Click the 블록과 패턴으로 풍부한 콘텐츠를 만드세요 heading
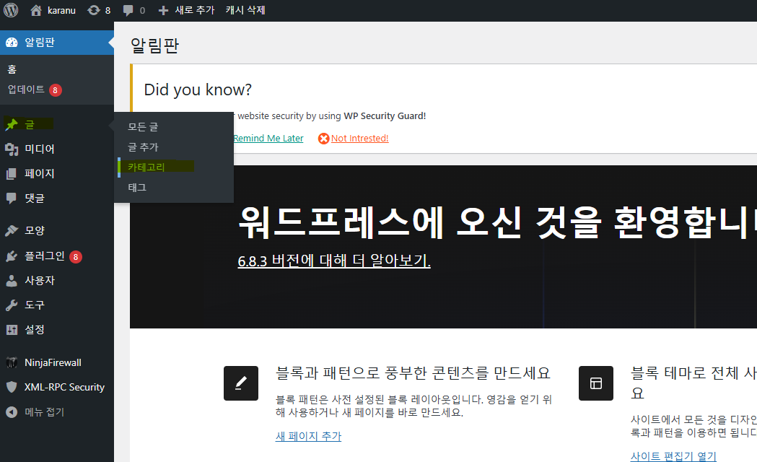The image size is (757, 462). click(413, 373)
